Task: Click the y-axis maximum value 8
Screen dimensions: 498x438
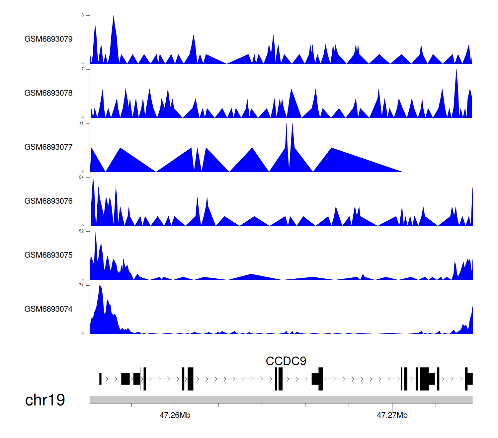Action: click(x=83, y=15)
